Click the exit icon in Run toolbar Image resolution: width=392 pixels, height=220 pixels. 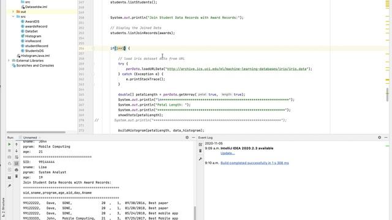[10, 170]
